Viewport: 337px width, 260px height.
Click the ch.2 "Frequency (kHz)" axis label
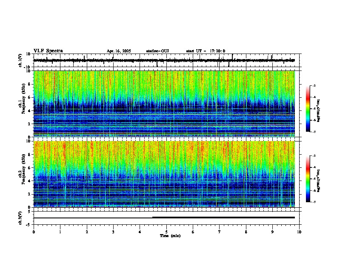click(x=24, y=169)
